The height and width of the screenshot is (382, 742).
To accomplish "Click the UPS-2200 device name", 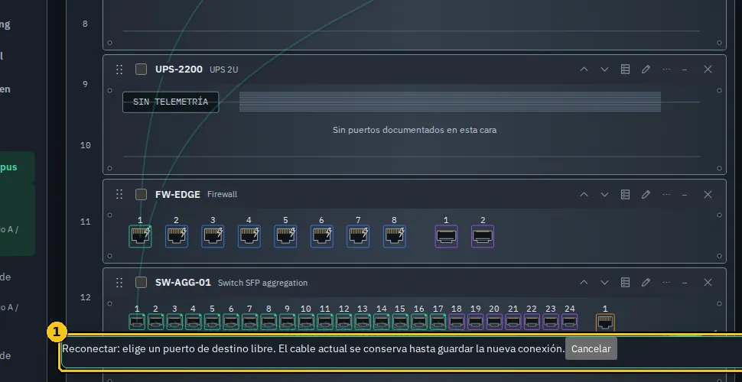I will 179,70.
